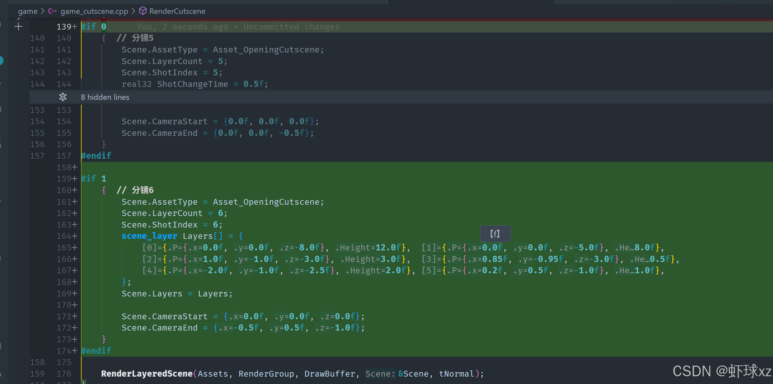Click the scene_layer type name
The image size is (773, 384).
click(x=149, y=236)
